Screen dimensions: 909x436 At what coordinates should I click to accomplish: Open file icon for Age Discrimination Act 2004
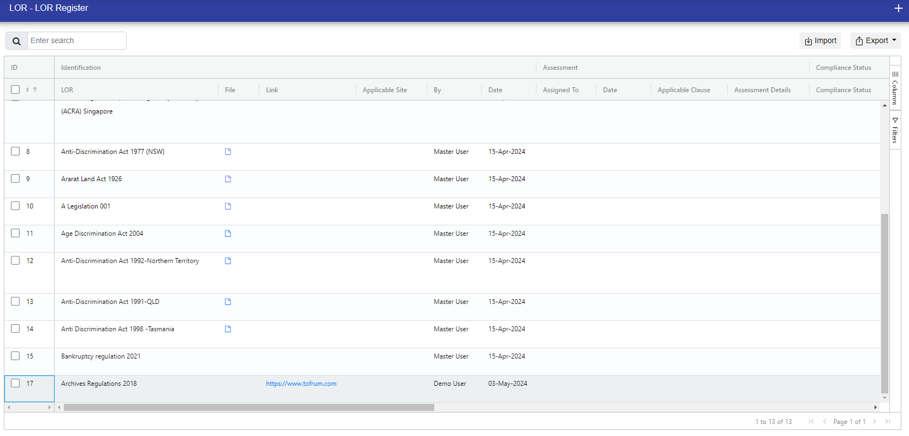point(228,234)
